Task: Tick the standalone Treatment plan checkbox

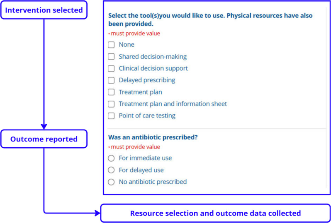Action: tap(111, 92)
